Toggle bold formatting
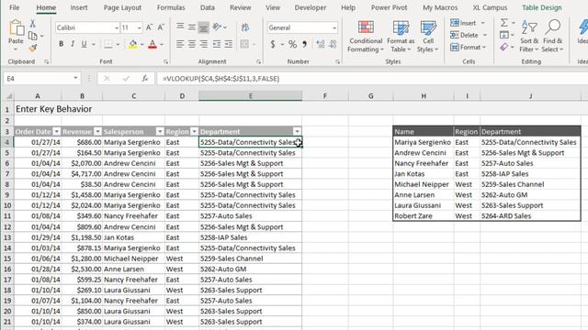 61,44
